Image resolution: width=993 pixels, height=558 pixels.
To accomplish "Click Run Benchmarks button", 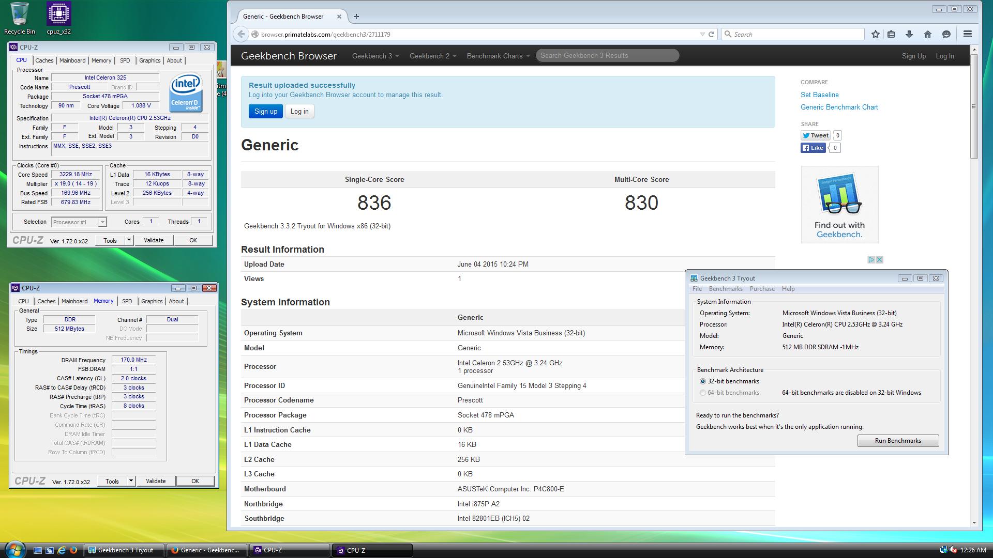I will click(898, 441).
